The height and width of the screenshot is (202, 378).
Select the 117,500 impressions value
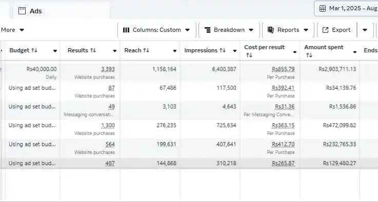coord(226,88)
